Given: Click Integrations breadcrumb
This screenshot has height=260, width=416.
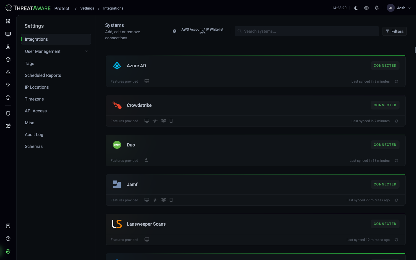Looking at the screenshot, I should (x=113, y=8).
